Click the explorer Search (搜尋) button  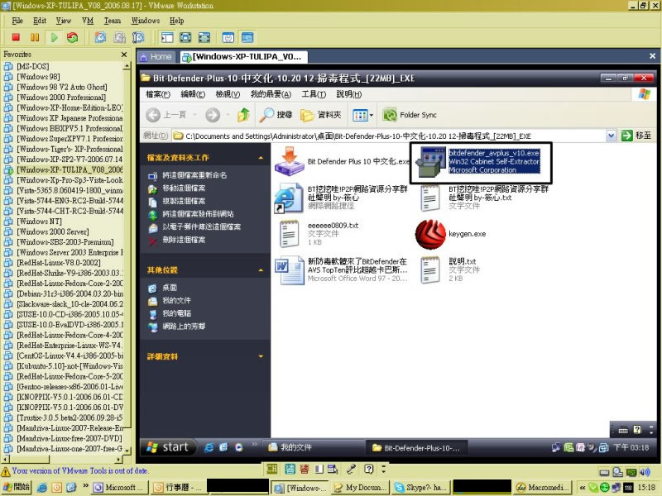pos(276,115)
